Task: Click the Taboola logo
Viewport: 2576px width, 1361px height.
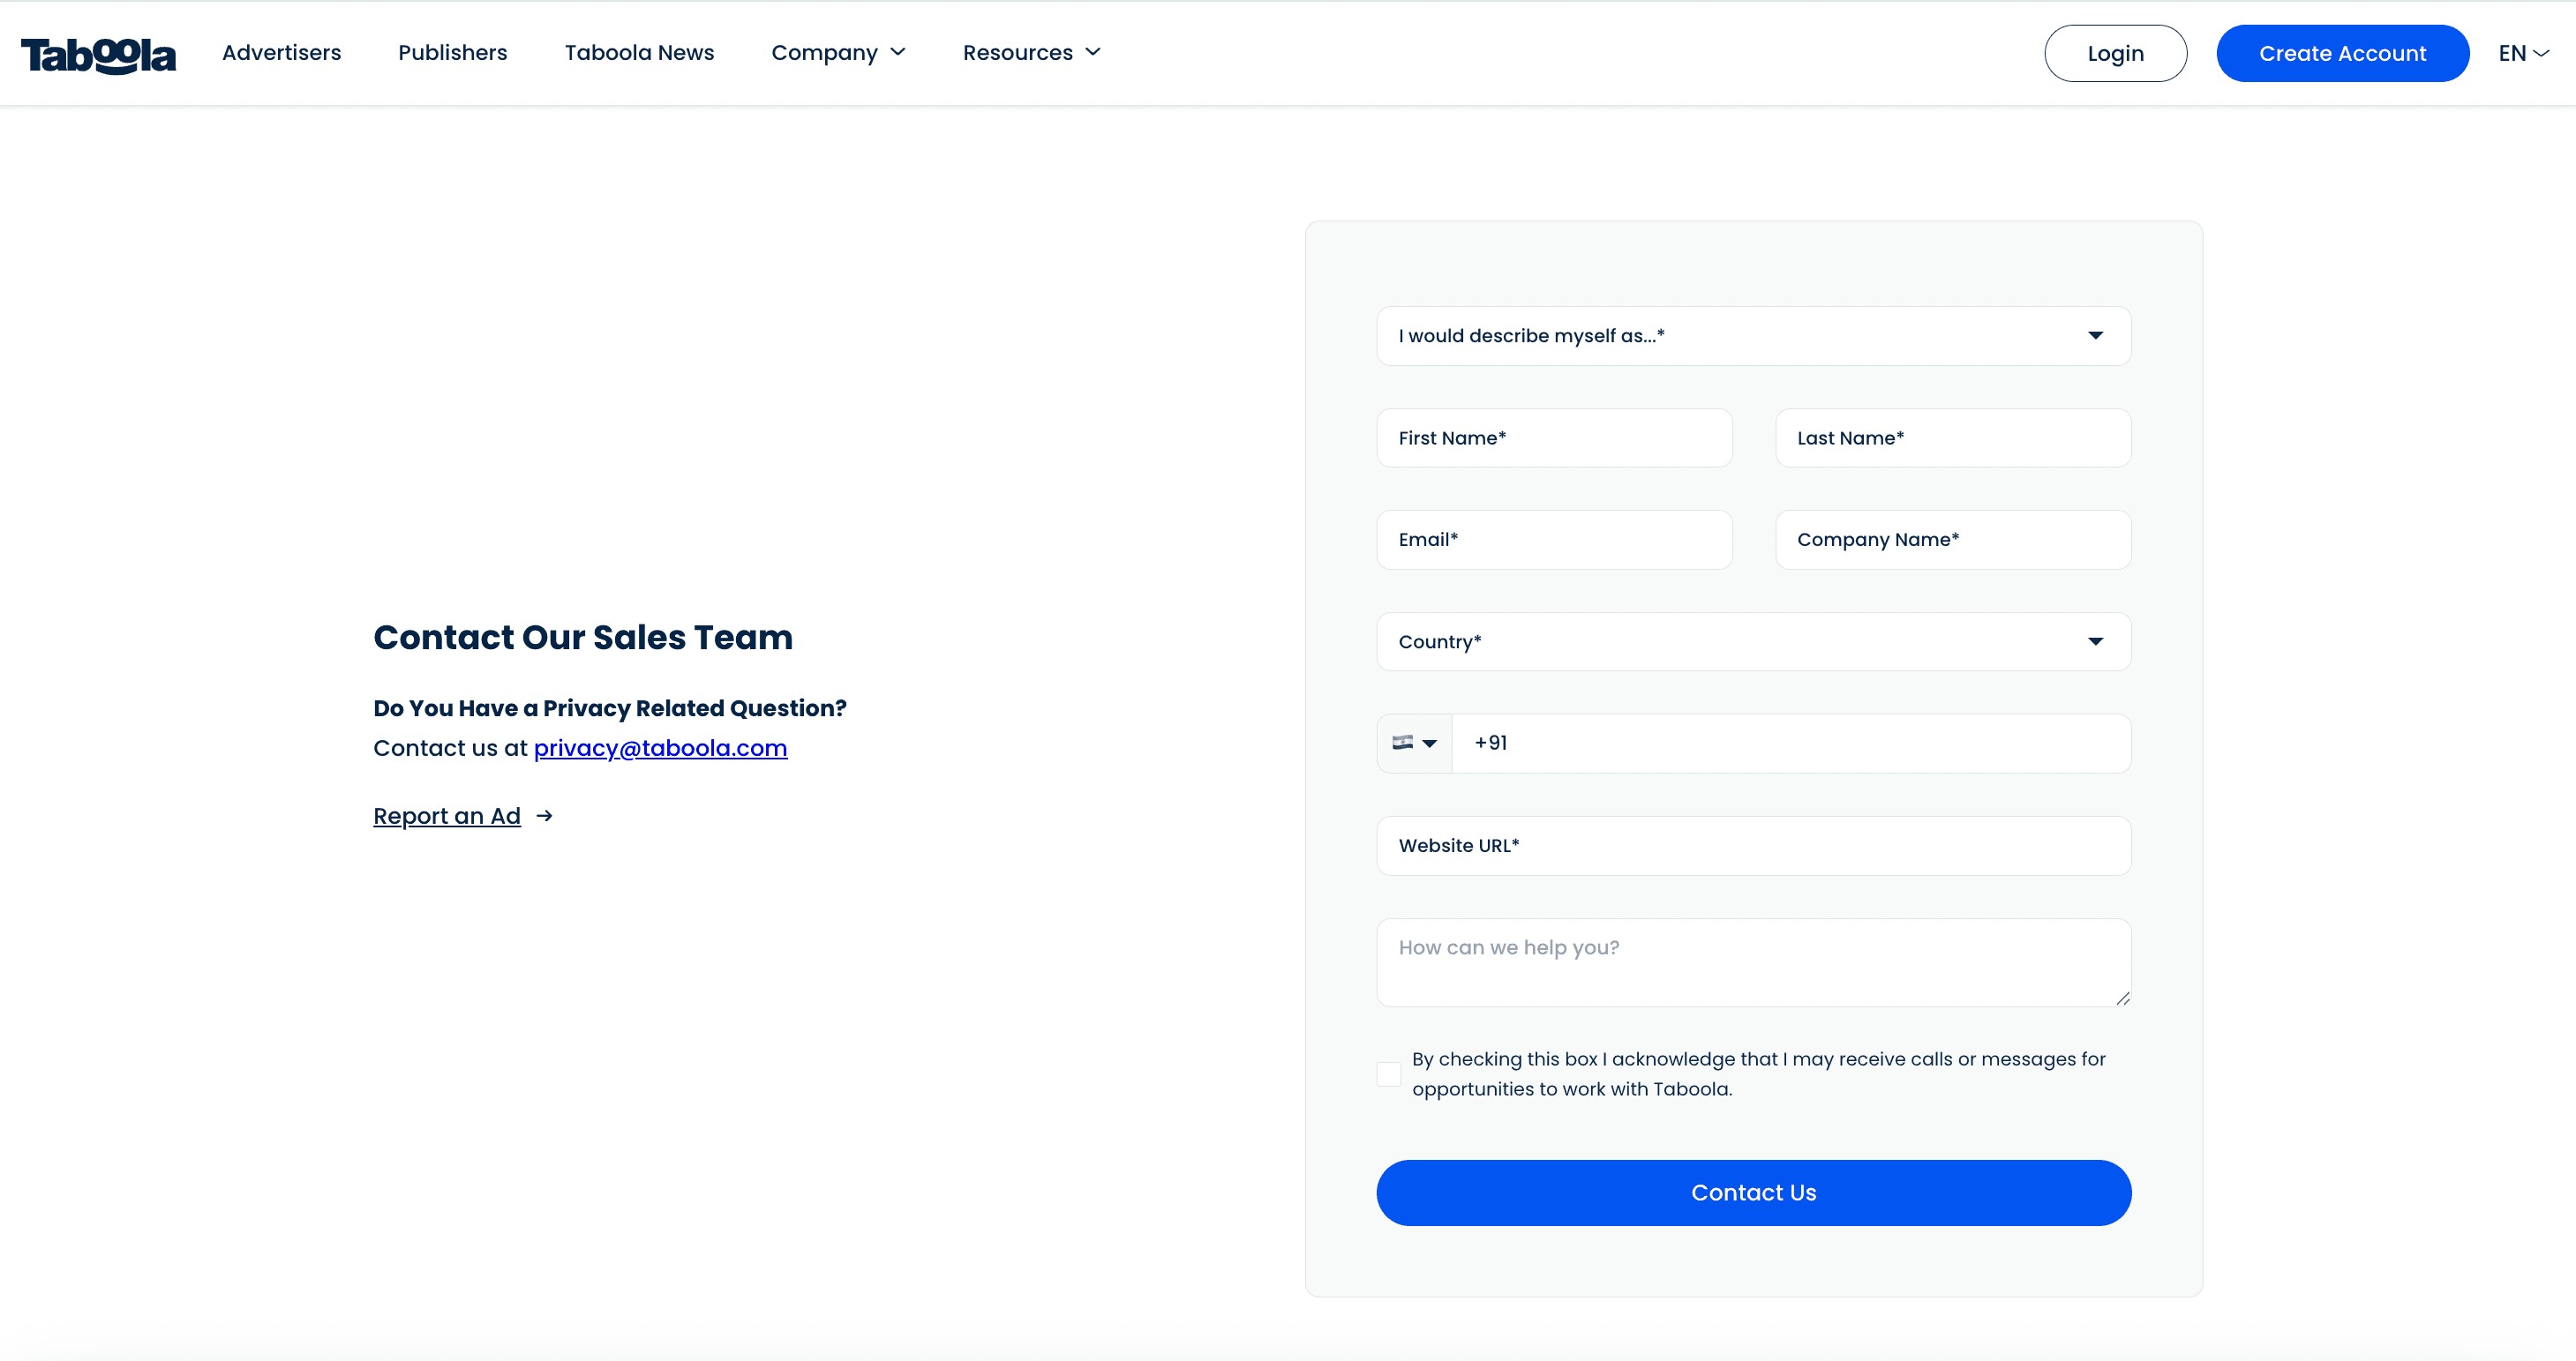Action: point(98,54)
